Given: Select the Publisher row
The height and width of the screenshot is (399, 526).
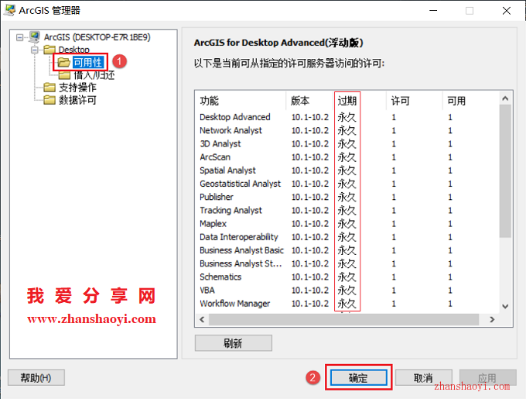Looking at the screenshot, I should point(347,197).
